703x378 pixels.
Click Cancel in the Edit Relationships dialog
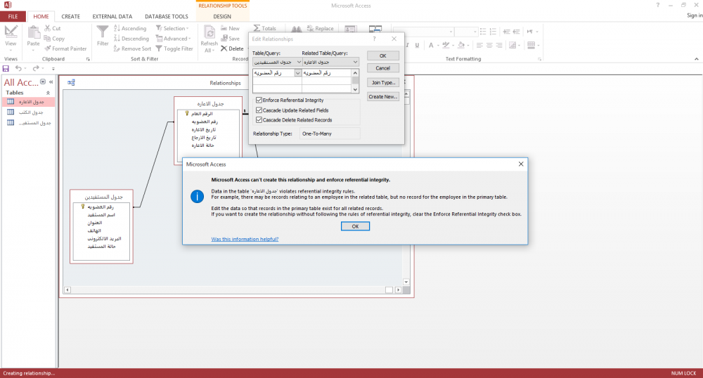pyautogui.click(x=383, y=68)
